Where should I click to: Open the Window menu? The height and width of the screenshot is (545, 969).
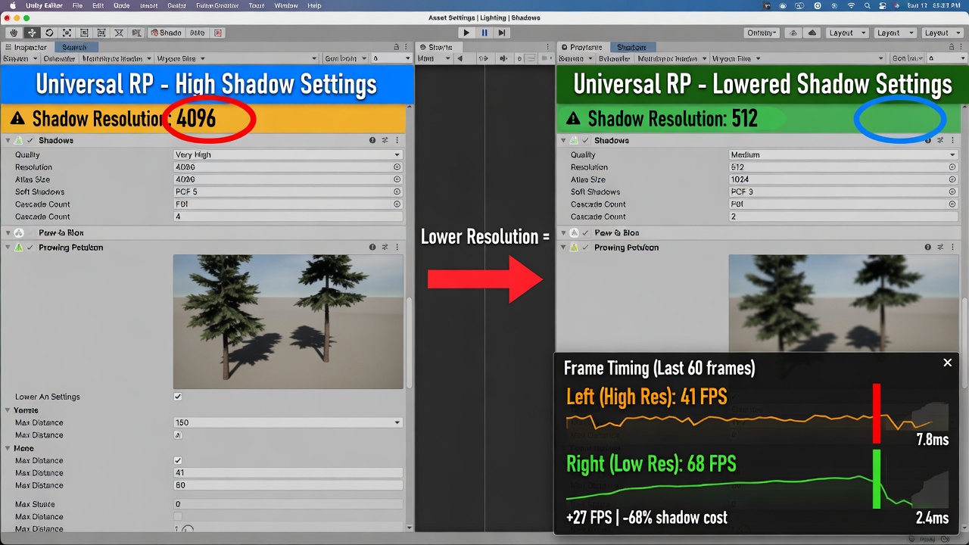pos(286,5)
